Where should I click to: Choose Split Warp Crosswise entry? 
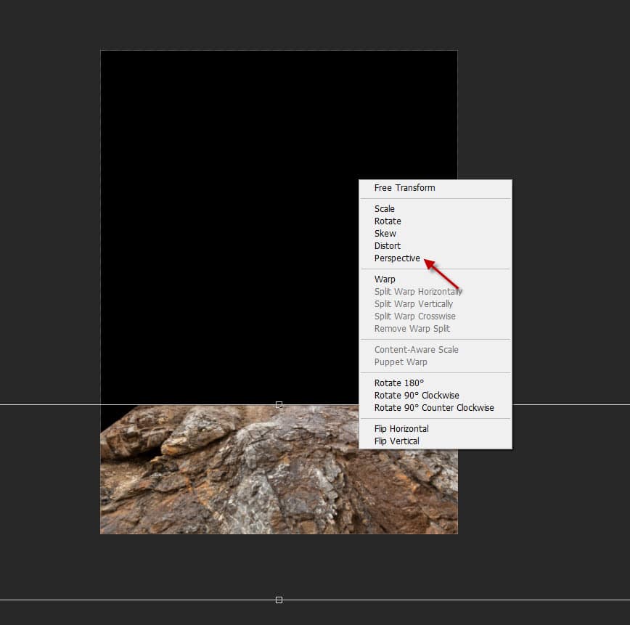click(414, 316)
